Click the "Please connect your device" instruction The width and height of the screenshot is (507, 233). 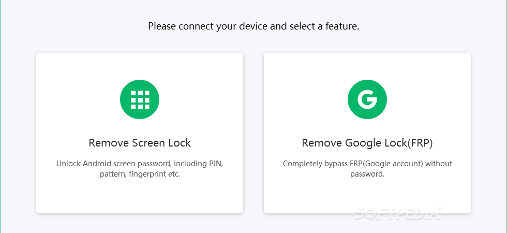pyautogui.click(x=253, y=26)
